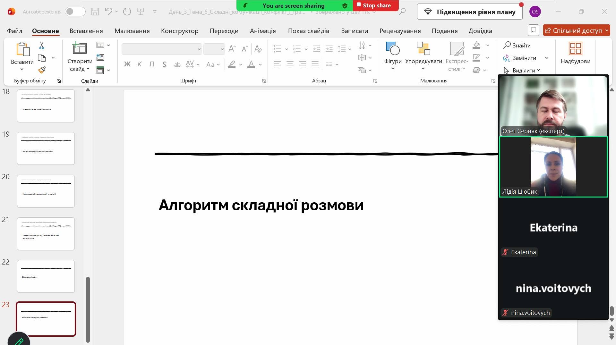The height and width of the screenshot is (345, 616).
Task: Switch to the Вставлення ribbon tab
Action: (86, 31)
